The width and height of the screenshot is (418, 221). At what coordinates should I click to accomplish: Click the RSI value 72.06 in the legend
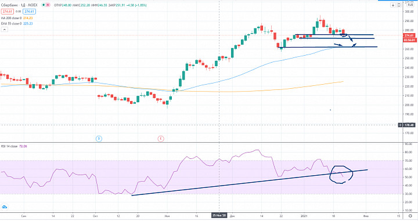[23, 146]
